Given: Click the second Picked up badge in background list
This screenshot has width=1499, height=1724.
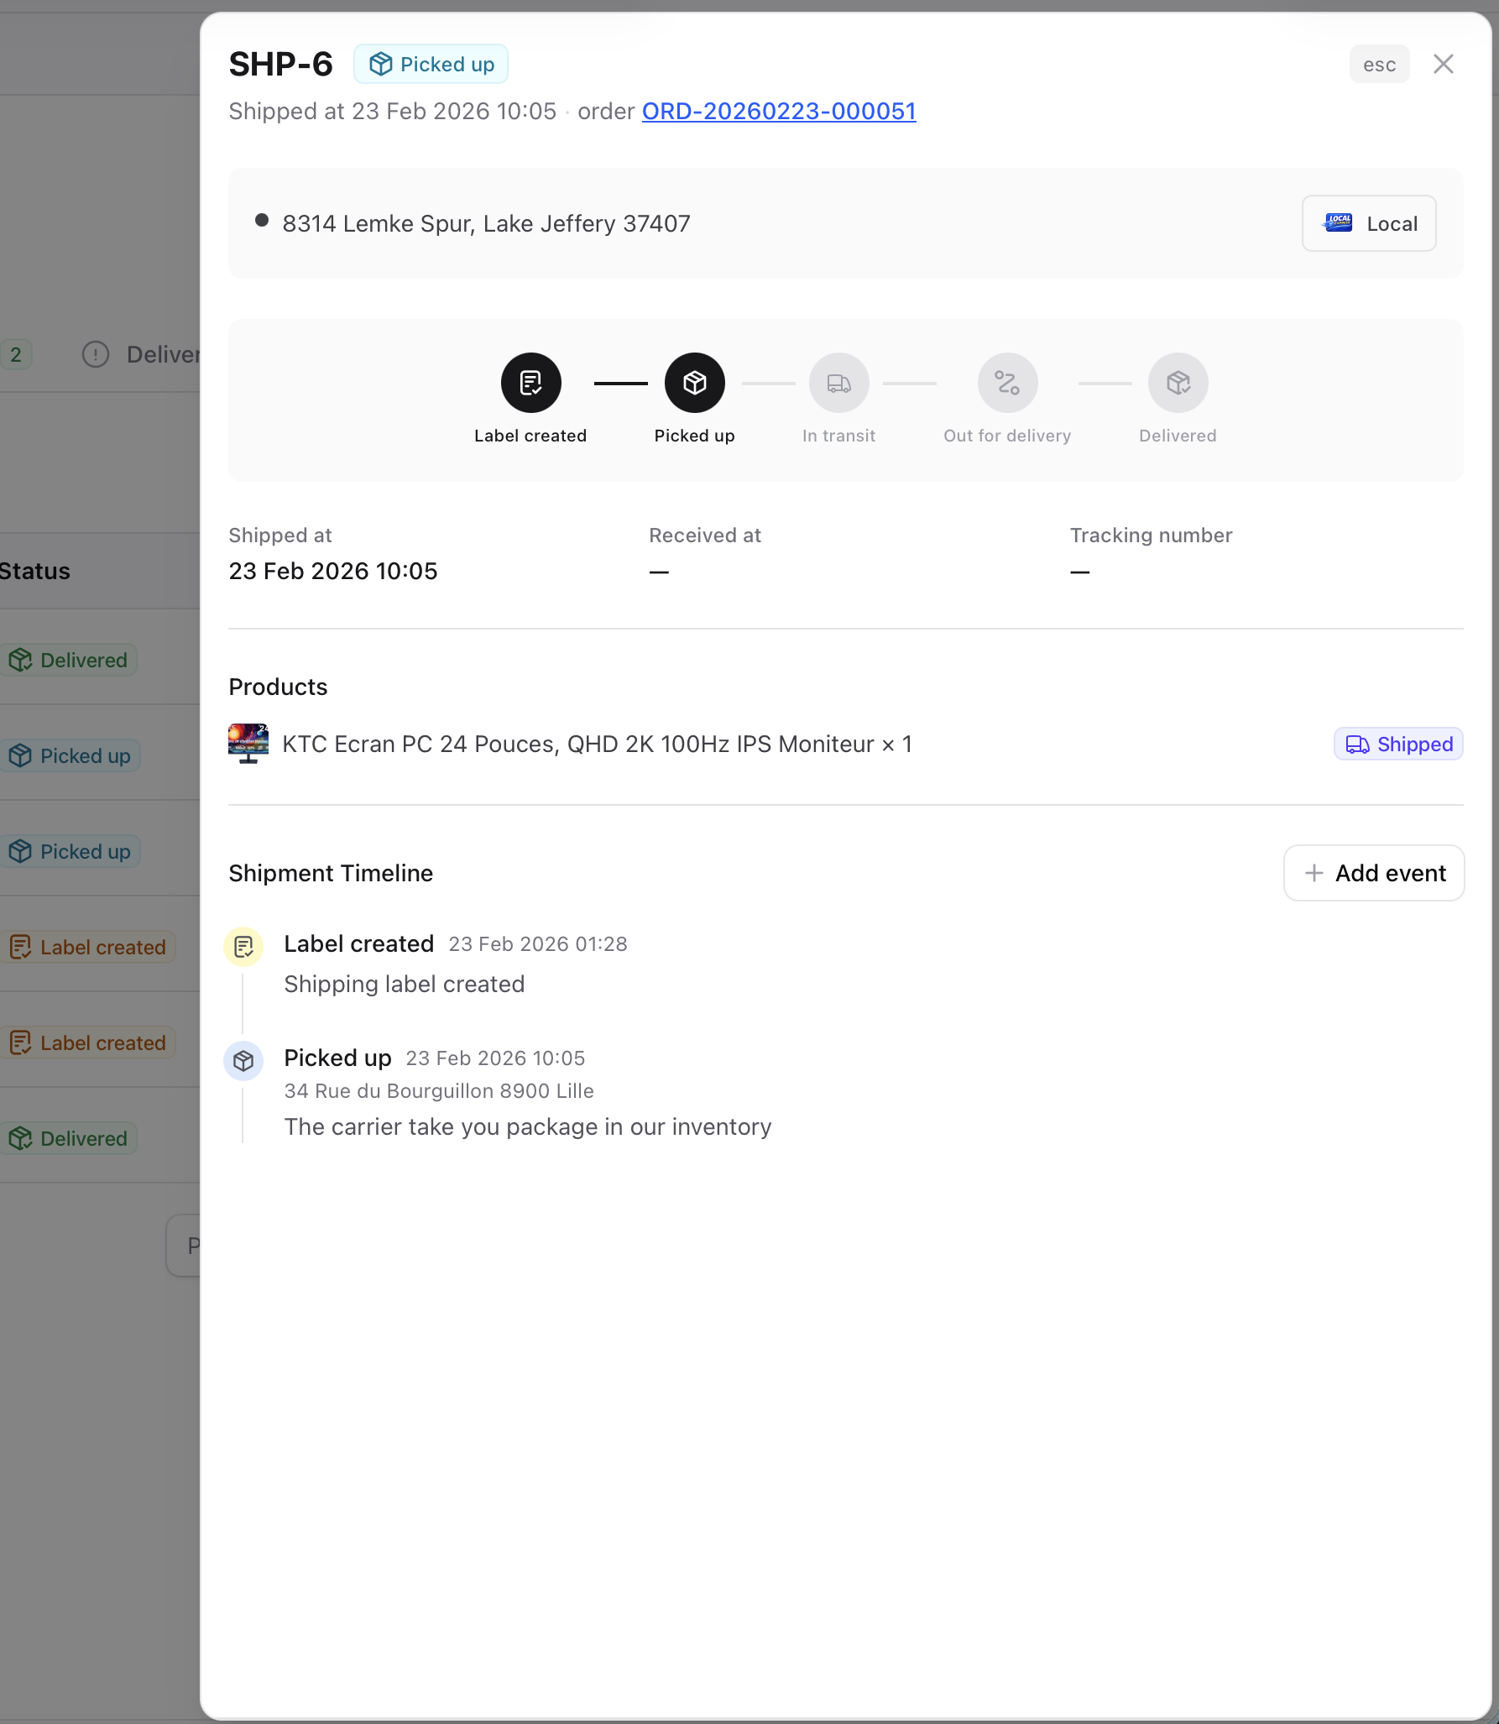Looking at the screenshot, I should (71, 851).
